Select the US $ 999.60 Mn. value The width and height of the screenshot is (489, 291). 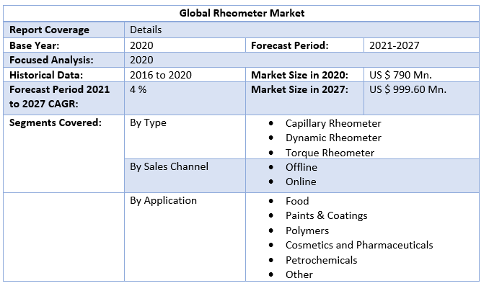coord(407,89)
